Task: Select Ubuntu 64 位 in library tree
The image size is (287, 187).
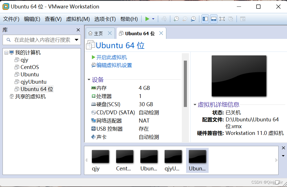Action: (x=34, y=89)
